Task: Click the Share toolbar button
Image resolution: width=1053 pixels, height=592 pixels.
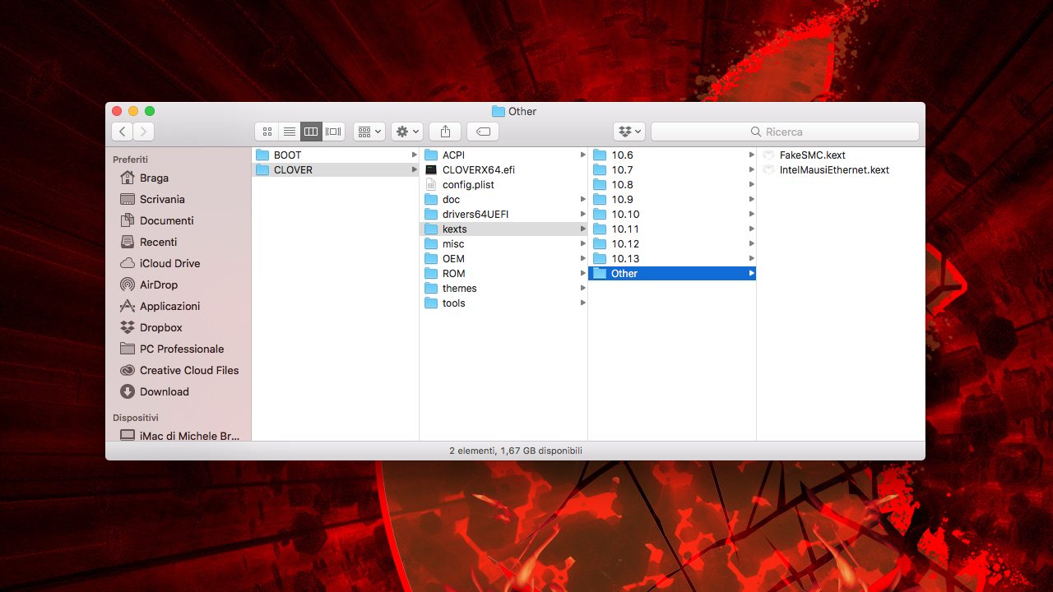Action: (x=445, y=132)
